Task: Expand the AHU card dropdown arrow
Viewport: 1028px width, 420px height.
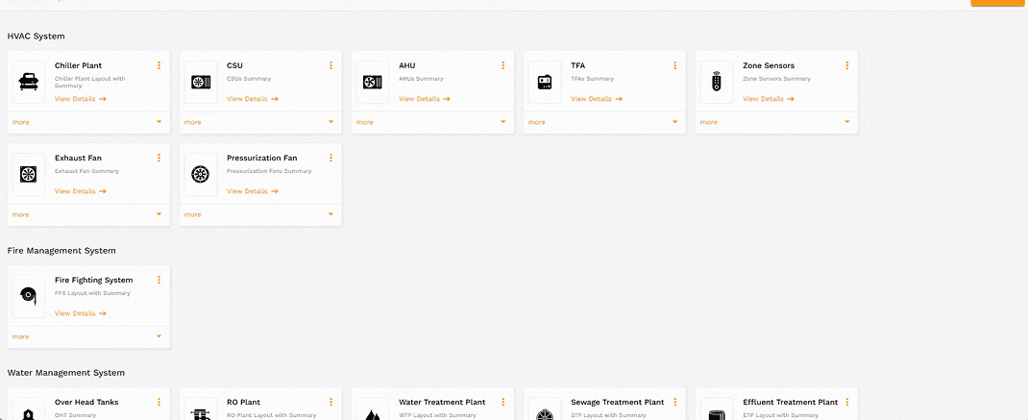Action: pyautogui.click(x=502, y=122)
